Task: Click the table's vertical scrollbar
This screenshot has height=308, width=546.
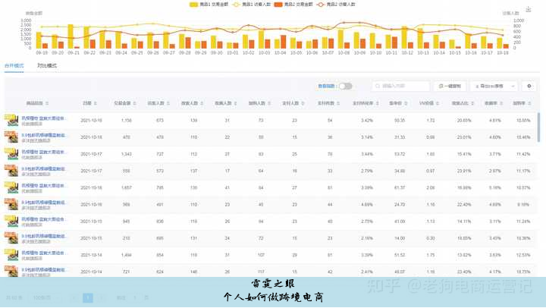Action: click(x=539, y=129)
